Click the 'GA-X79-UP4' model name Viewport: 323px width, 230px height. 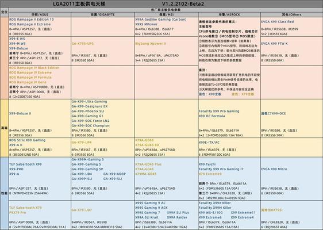pyautogui.click(x=82, y=143)
